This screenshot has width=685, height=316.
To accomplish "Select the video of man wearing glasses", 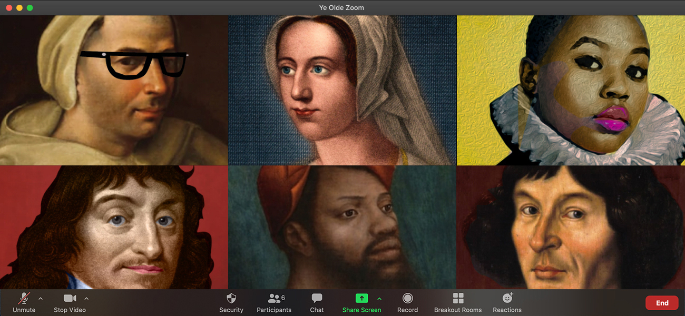I will pos(114,90).
